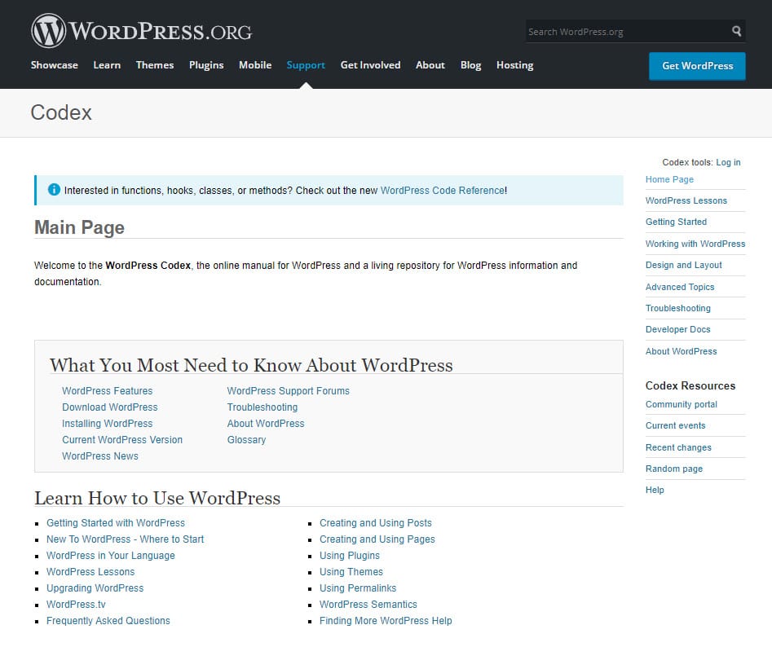Click the info icon in the notice banner
The height and width of the screenshot is (647, 772).
[x=54, y=189]
